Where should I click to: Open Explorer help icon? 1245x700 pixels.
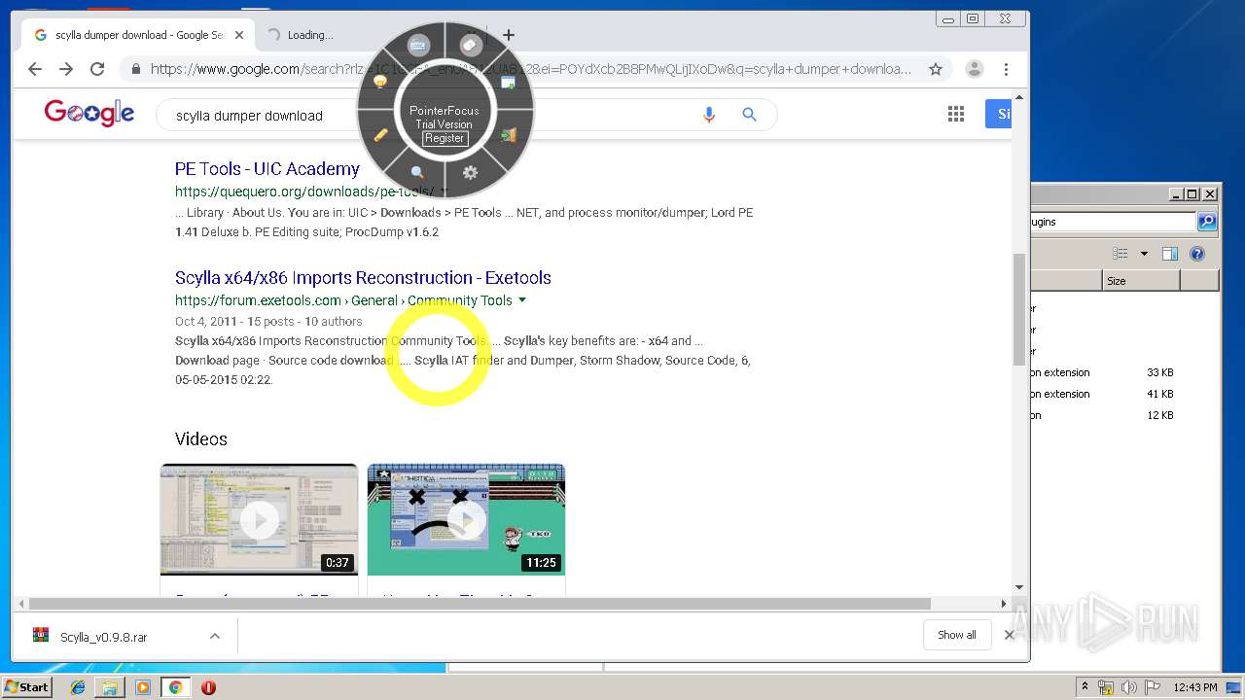(1197, 254)
